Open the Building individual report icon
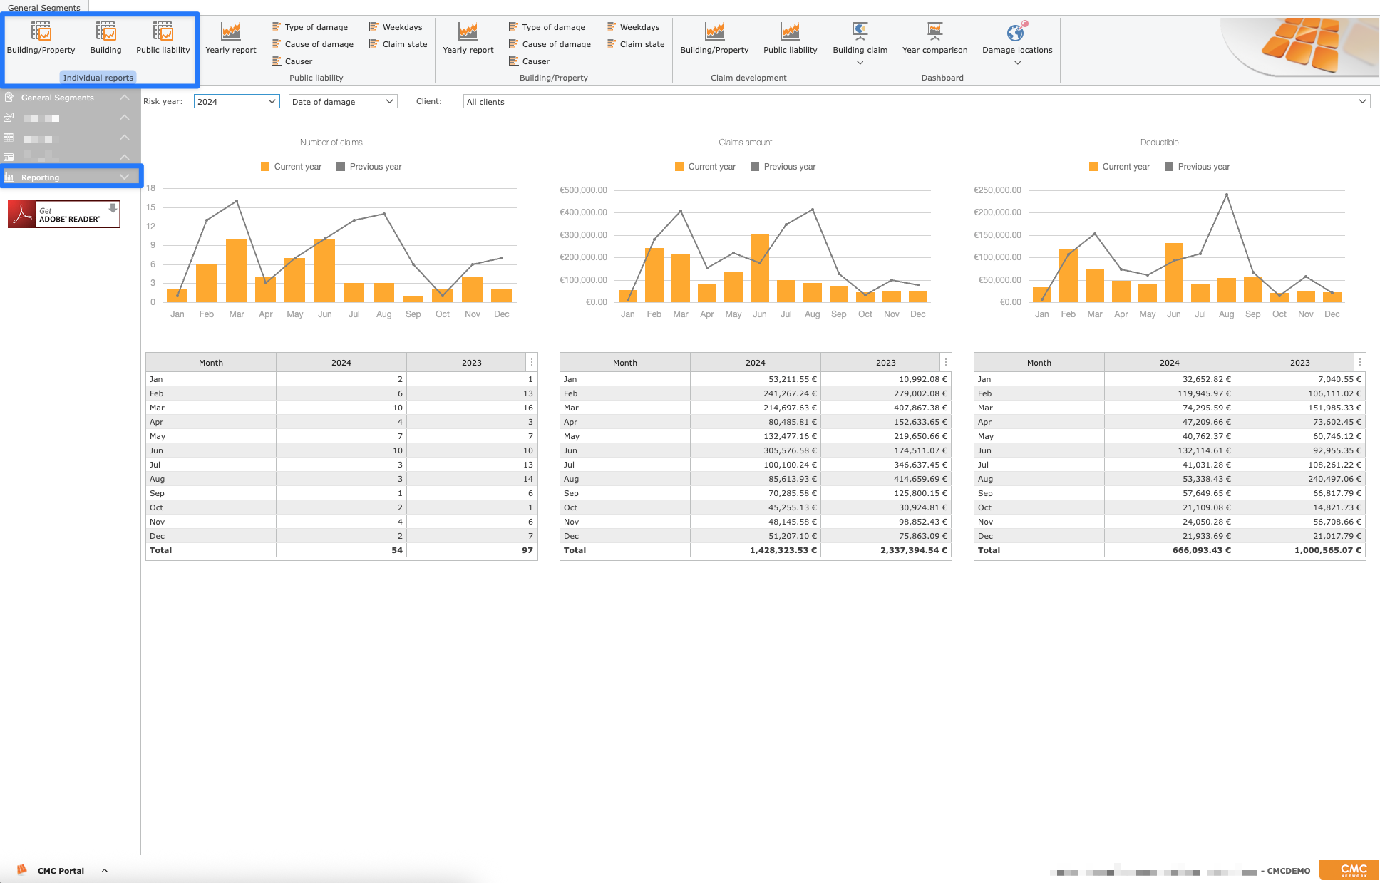The image size is (1380, 883). [105, 32]
